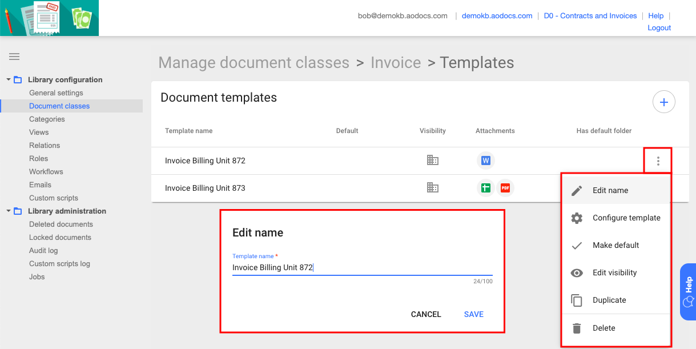Viewport: 696px width, 349px height.
Task: Choose Make default from the menu
Action: pyautogui.click(x=616, y=245)
